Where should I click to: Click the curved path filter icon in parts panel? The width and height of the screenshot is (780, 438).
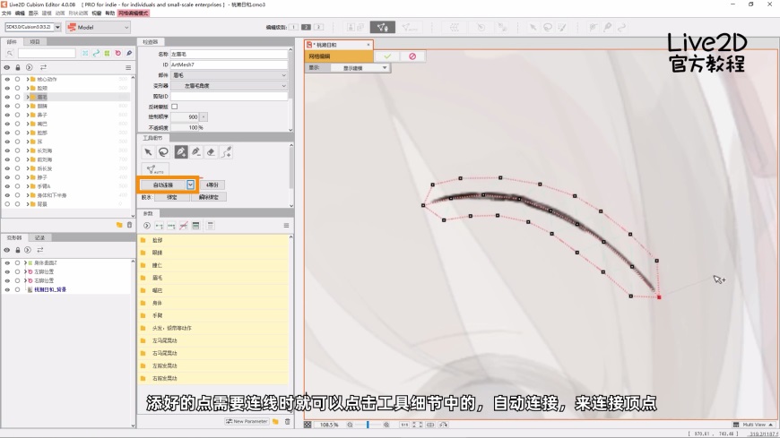96,53
